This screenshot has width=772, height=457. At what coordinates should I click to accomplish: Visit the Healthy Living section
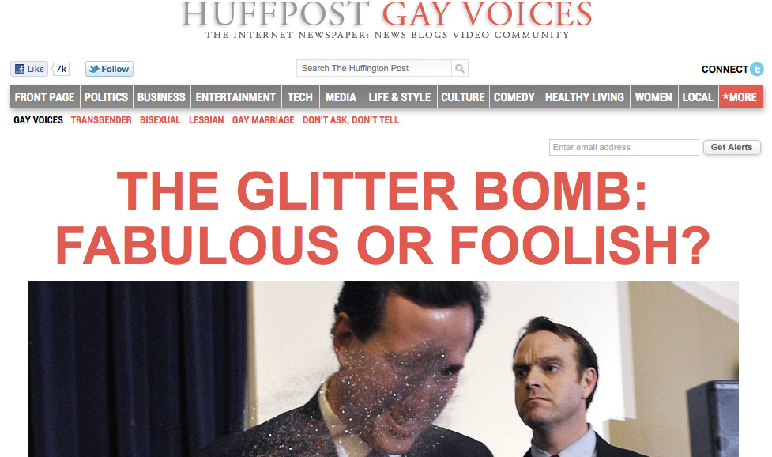pos(585,97)
